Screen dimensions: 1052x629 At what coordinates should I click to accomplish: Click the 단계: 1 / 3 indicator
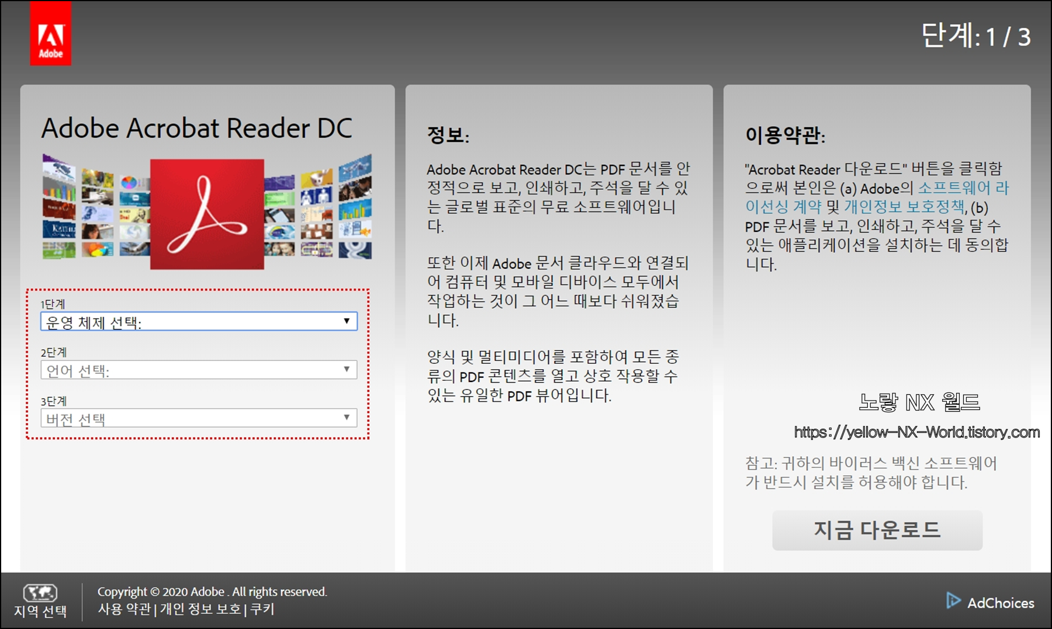click(975, 36)
